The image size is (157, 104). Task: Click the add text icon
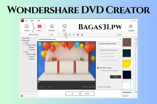[x=74, y=35]
